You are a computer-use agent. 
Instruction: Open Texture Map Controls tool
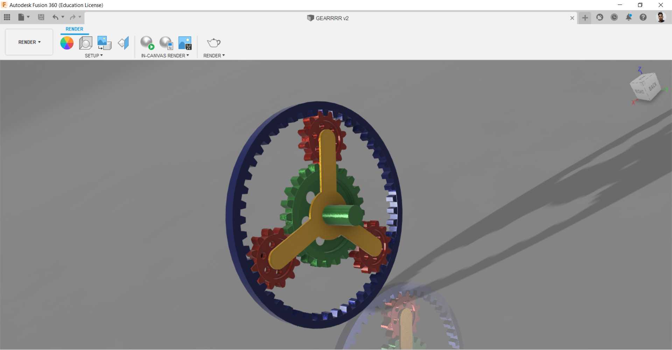[123, 43]
